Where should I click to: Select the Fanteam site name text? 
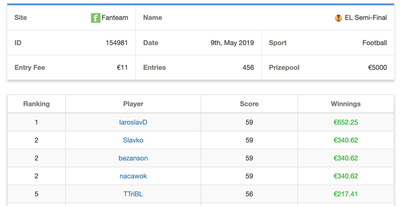coord(115,18)
